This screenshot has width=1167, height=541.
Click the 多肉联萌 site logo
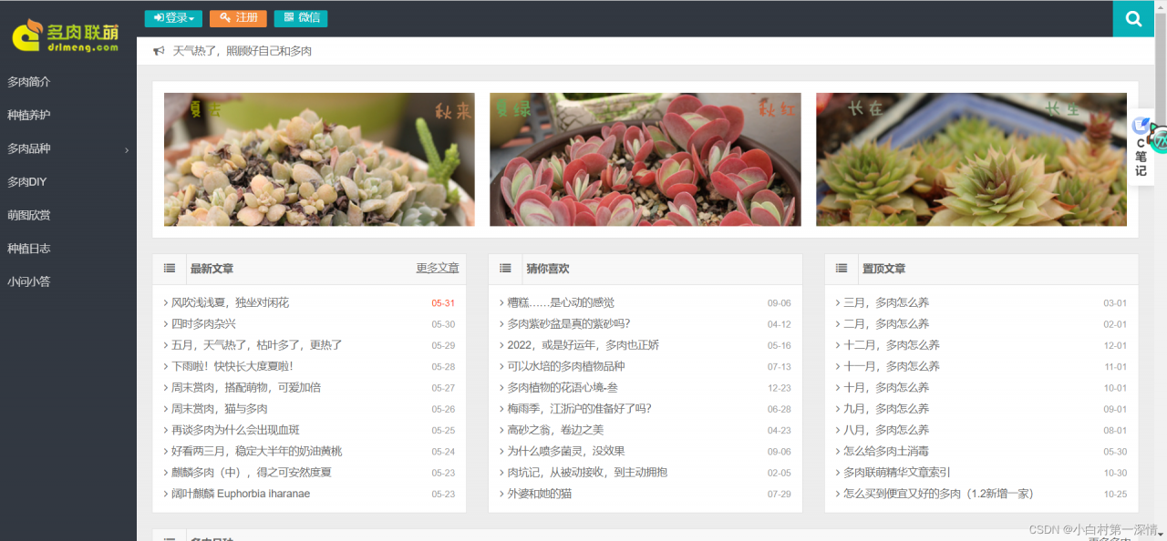click(x=66, y=36)
